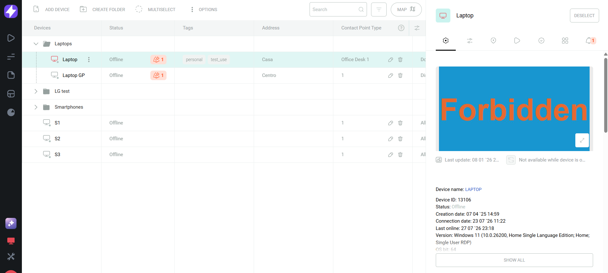Select the LG test folder row
This screenshot has width=608, height=273.
(224, 91)
